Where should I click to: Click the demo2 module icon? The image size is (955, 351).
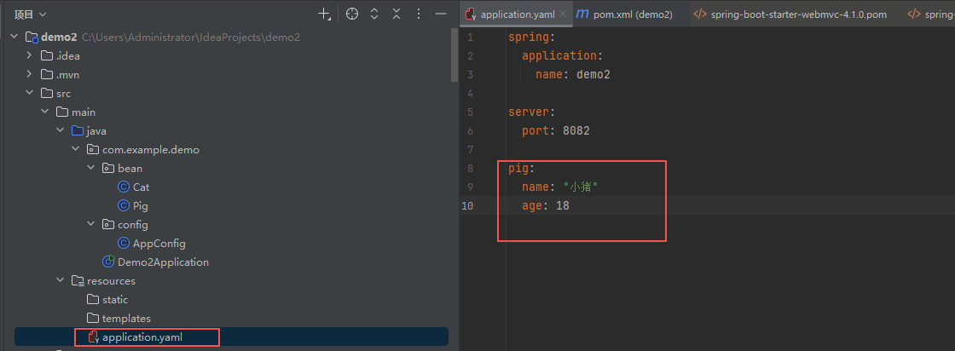pos(32,37)
